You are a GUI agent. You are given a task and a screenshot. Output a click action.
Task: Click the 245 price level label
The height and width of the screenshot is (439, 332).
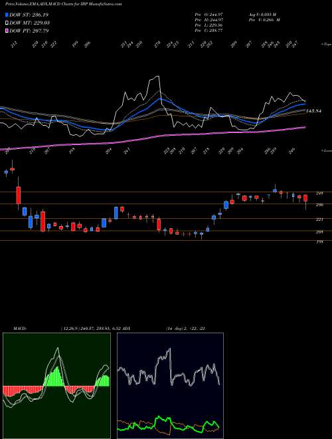pyautogui.click(x=319, y=193)
